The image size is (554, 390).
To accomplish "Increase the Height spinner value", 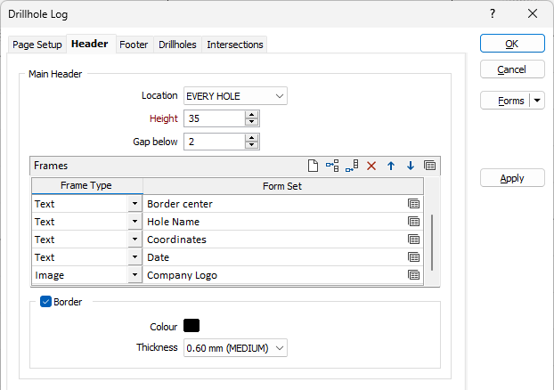I will coord(251,115).
